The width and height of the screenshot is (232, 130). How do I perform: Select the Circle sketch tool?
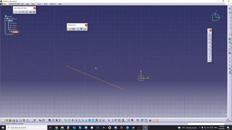[210, 43]
